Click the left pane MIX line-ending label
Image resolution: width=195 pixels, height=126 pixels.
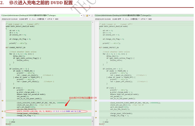pyautogui.click(x=57, y=19)
